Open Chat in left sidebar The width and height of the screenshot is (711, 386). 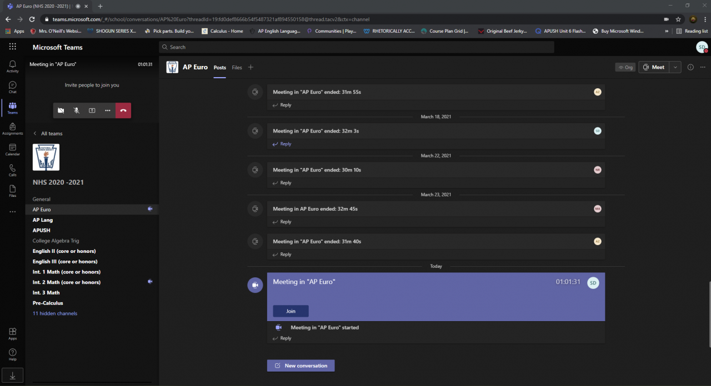click(12, 87)
